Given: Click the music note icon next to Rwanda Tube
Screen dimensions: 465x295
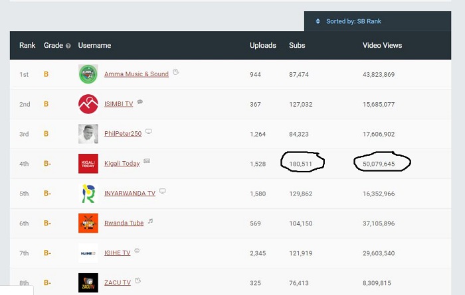Looking at the screenshot, I should (151, 221).
